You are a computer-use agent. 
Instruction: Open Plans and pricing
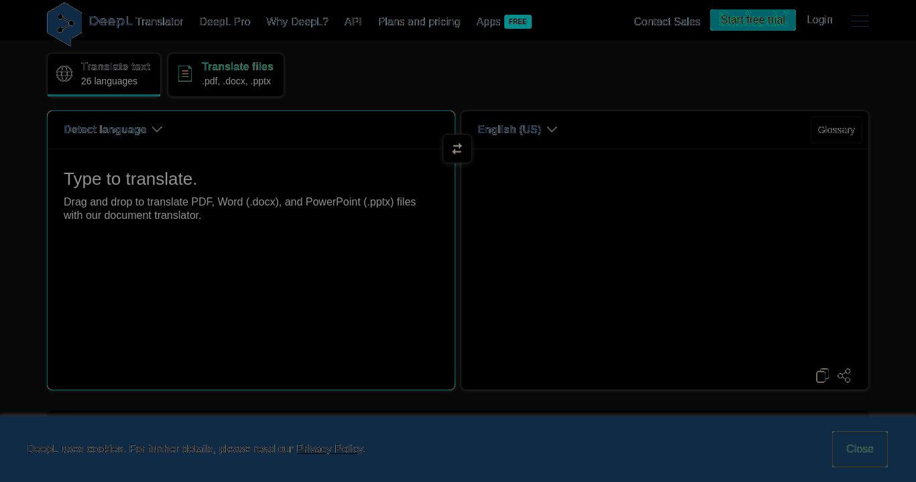419,21
